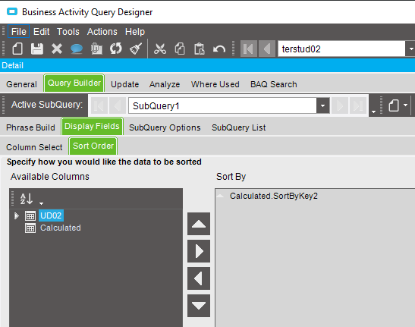Click the Delete X toolbar icon
The width and height of the screenshot is (415, 327).
57,49
